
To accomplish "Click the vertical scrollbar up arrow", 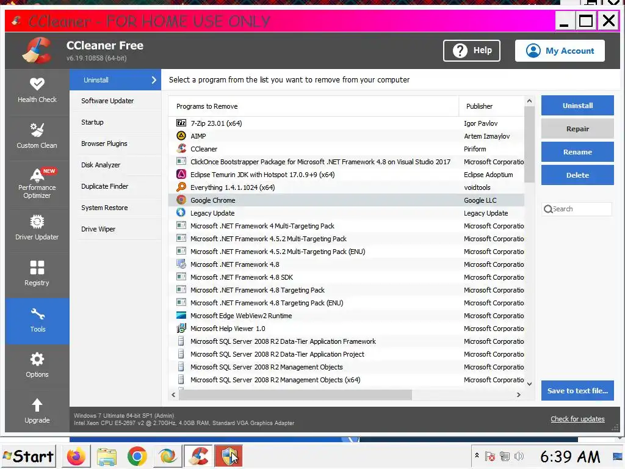I will [529, 101].
